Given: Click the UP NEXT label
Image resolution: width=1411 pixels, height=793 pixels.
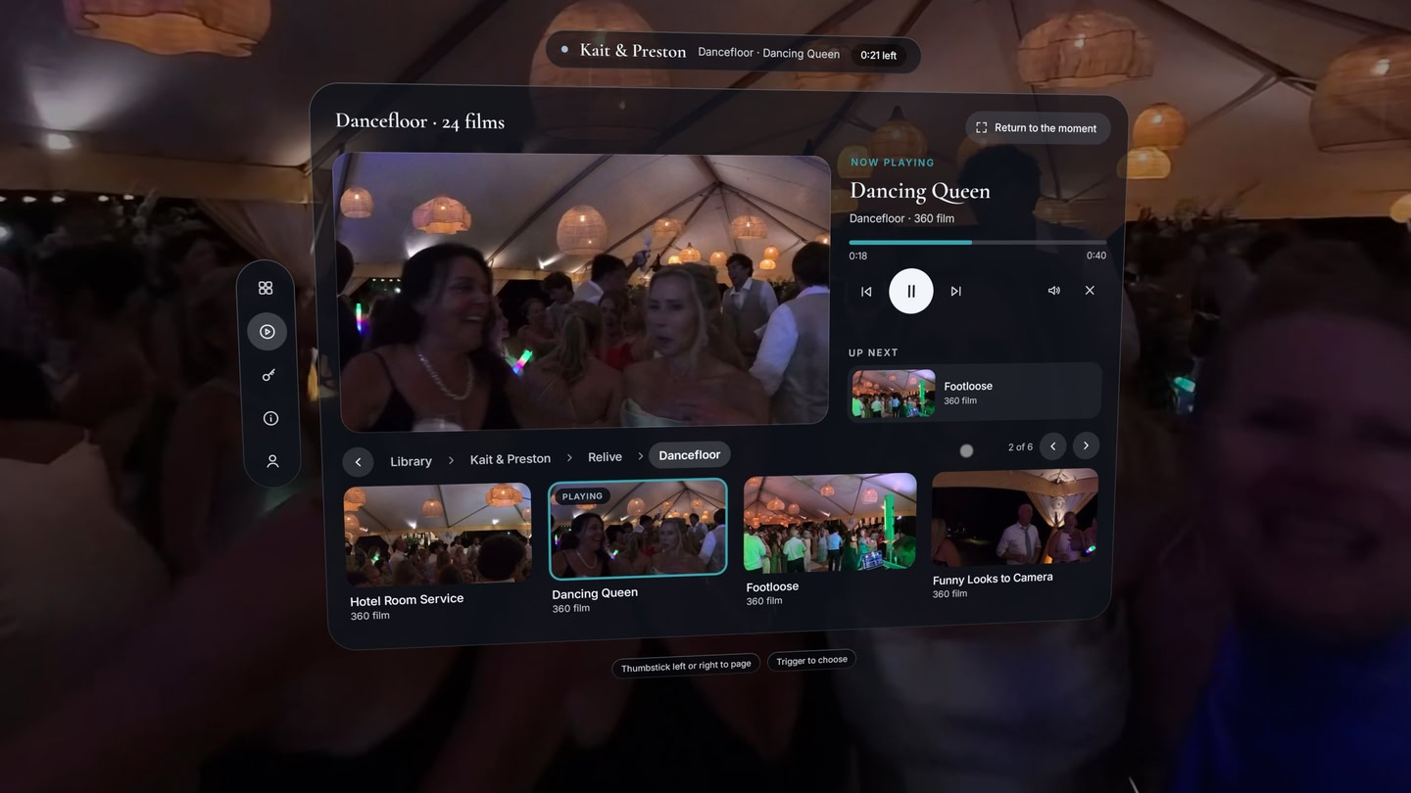Looking at the screenshot, I should 873,352.
